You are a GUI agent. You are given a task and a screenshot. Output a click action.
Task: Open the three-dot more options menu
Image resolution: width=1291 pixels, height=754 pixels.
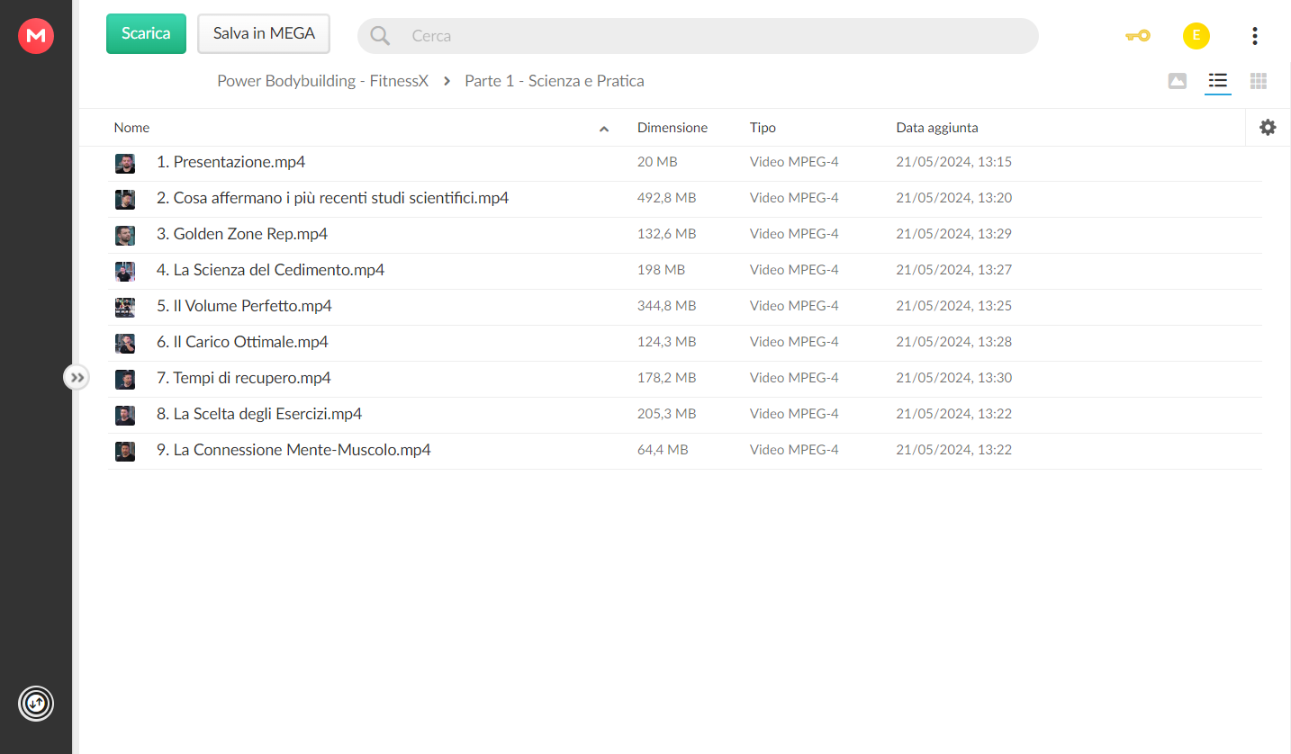1254,36
